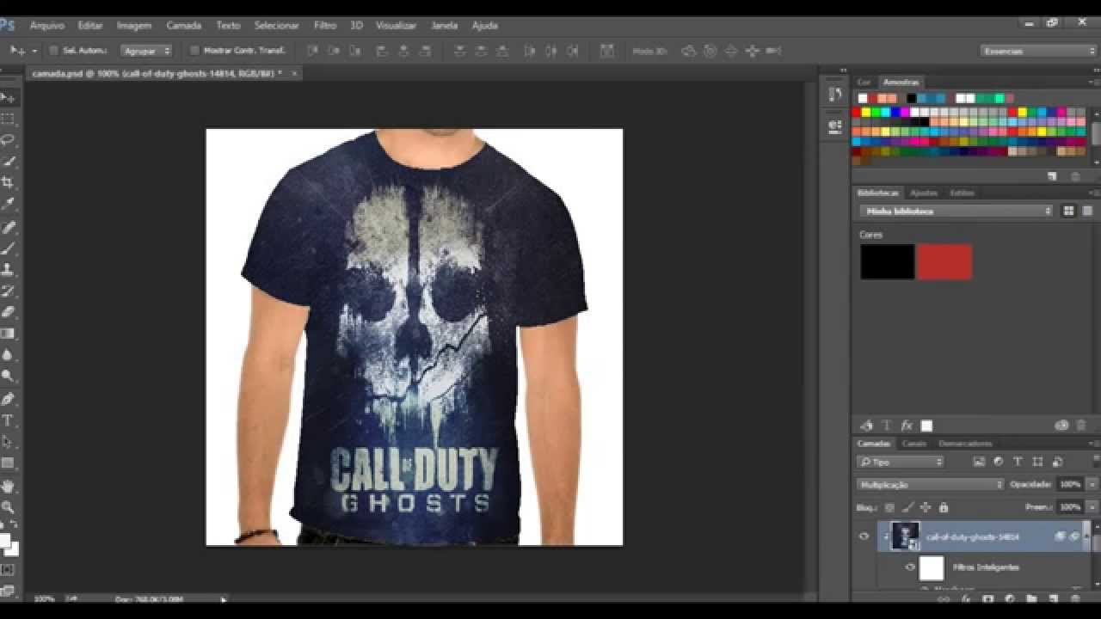Open the History collapsed panel icon
1101x619 pixels.
click(834, 95)
